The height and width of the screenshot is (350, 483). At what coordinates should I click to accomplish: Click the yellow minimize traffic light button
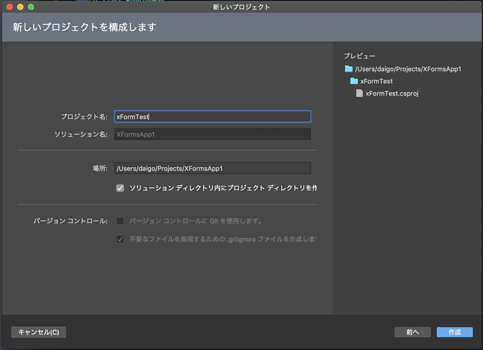click(19, 7)
